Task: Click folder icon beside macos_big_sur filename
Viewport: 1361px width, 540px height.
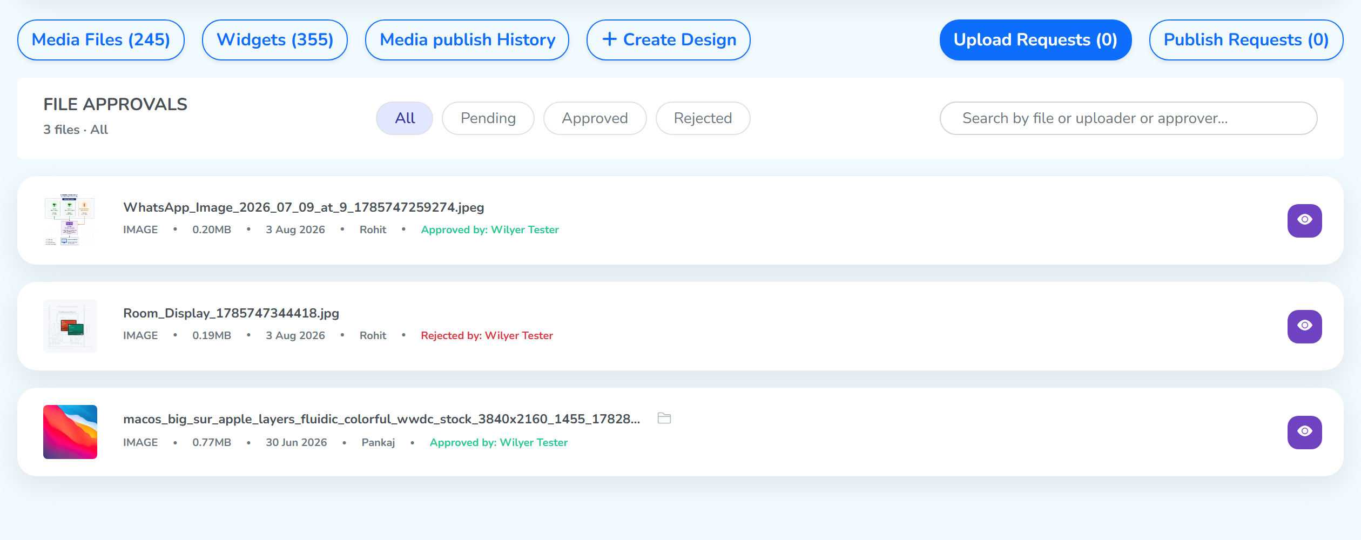Action: pyautogui.click(x=664, y=418)
